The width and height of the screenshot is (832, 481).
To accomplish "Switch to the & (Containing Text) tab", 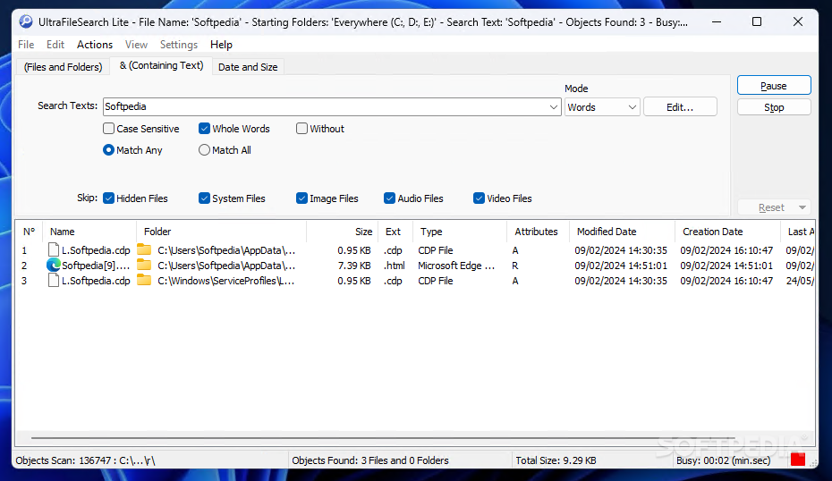I will pos(161,65).
